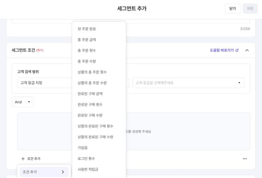Choose 로그인 횟수 from the list
Viewport: 262px width, 178px height.
coord(86,158)
